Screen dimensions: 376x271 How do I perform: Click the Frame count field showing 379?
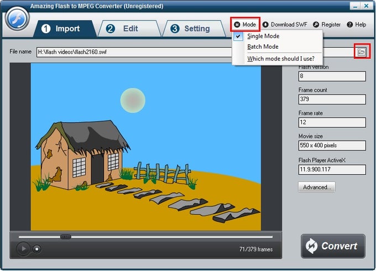(x=332, y=100)
